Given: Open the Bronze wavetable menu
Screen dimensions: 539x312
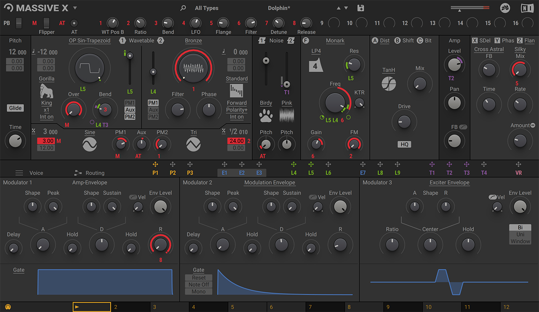Looking at the screenshot, I should [x=193, y=40].
